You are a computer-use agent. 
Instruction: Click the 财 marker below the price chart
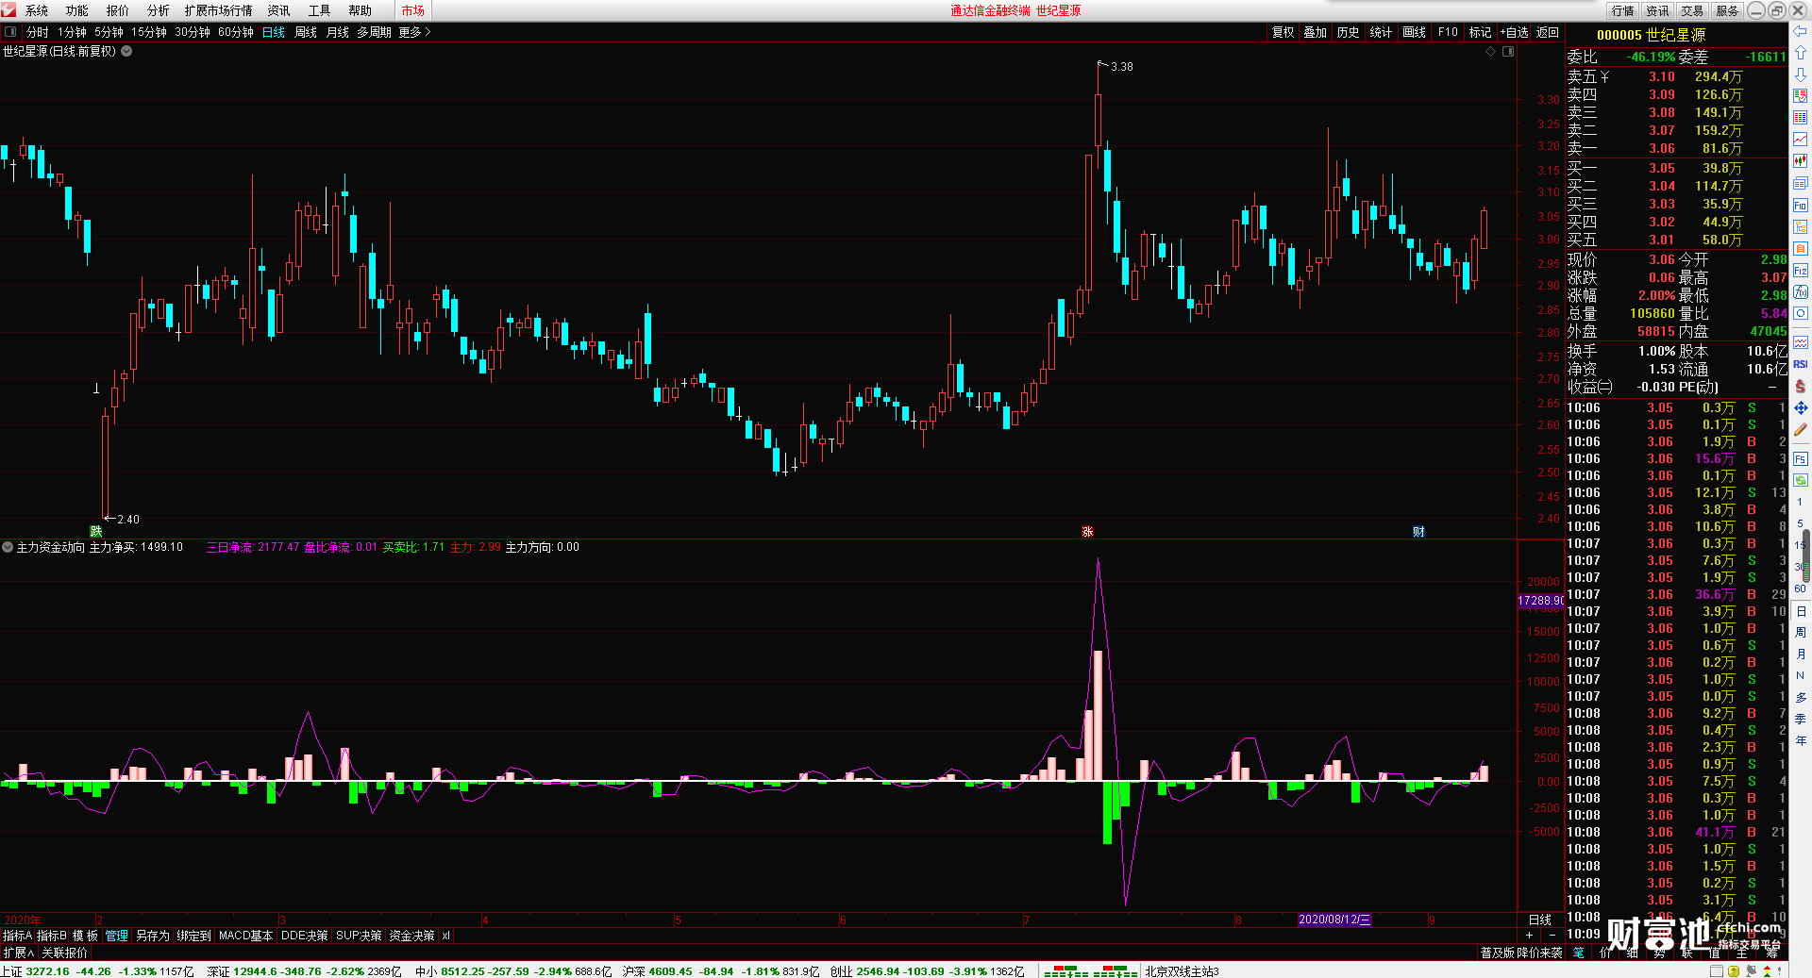(x=1418, y=532)
